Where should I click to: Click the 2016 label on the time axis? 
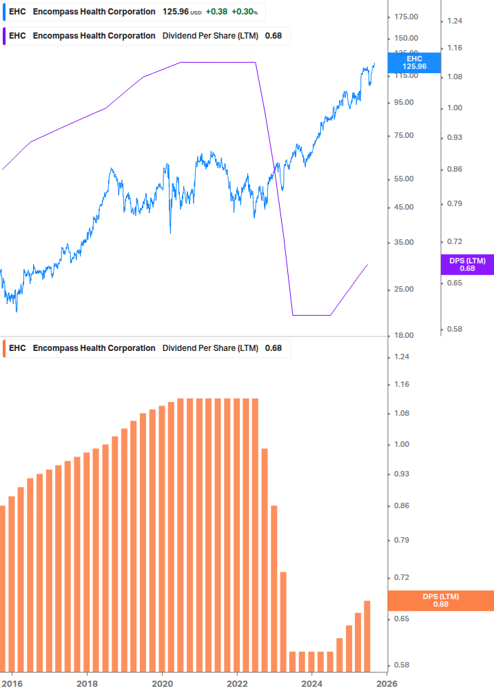[x=12, y=684]
